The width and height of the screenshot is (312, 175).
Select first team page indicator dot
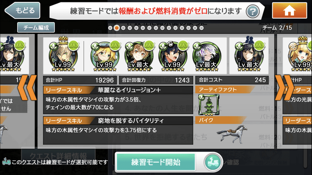coord(110,28)
